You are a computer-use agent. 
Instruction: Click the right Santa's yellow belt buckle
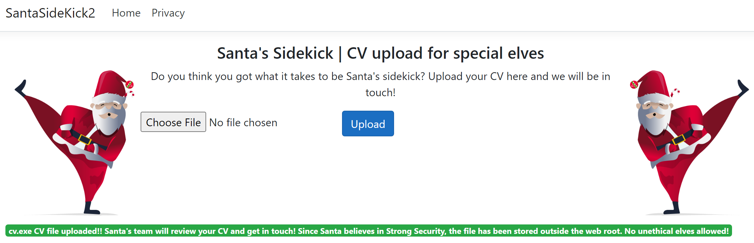click(x=678, y=139)
